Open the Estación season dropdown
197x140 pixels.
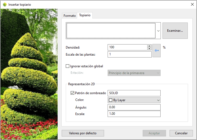click(134, 73)
